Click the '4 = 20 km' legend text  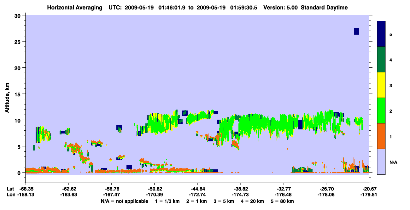(253, 201)
